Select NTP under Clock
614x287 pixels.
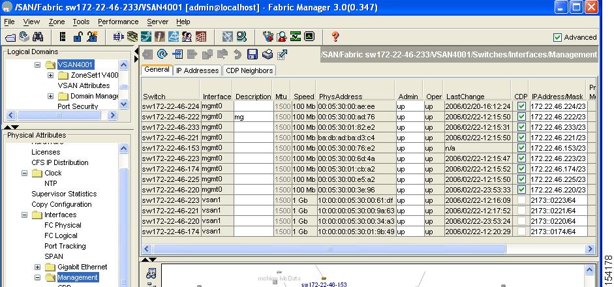[50, 183]
